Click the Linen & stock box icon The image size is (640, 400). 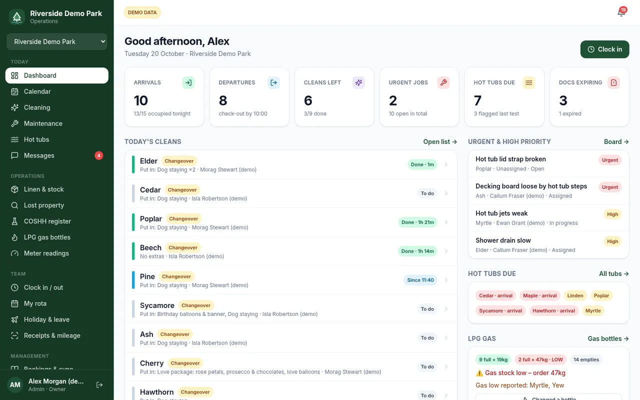tap(14, 189)
